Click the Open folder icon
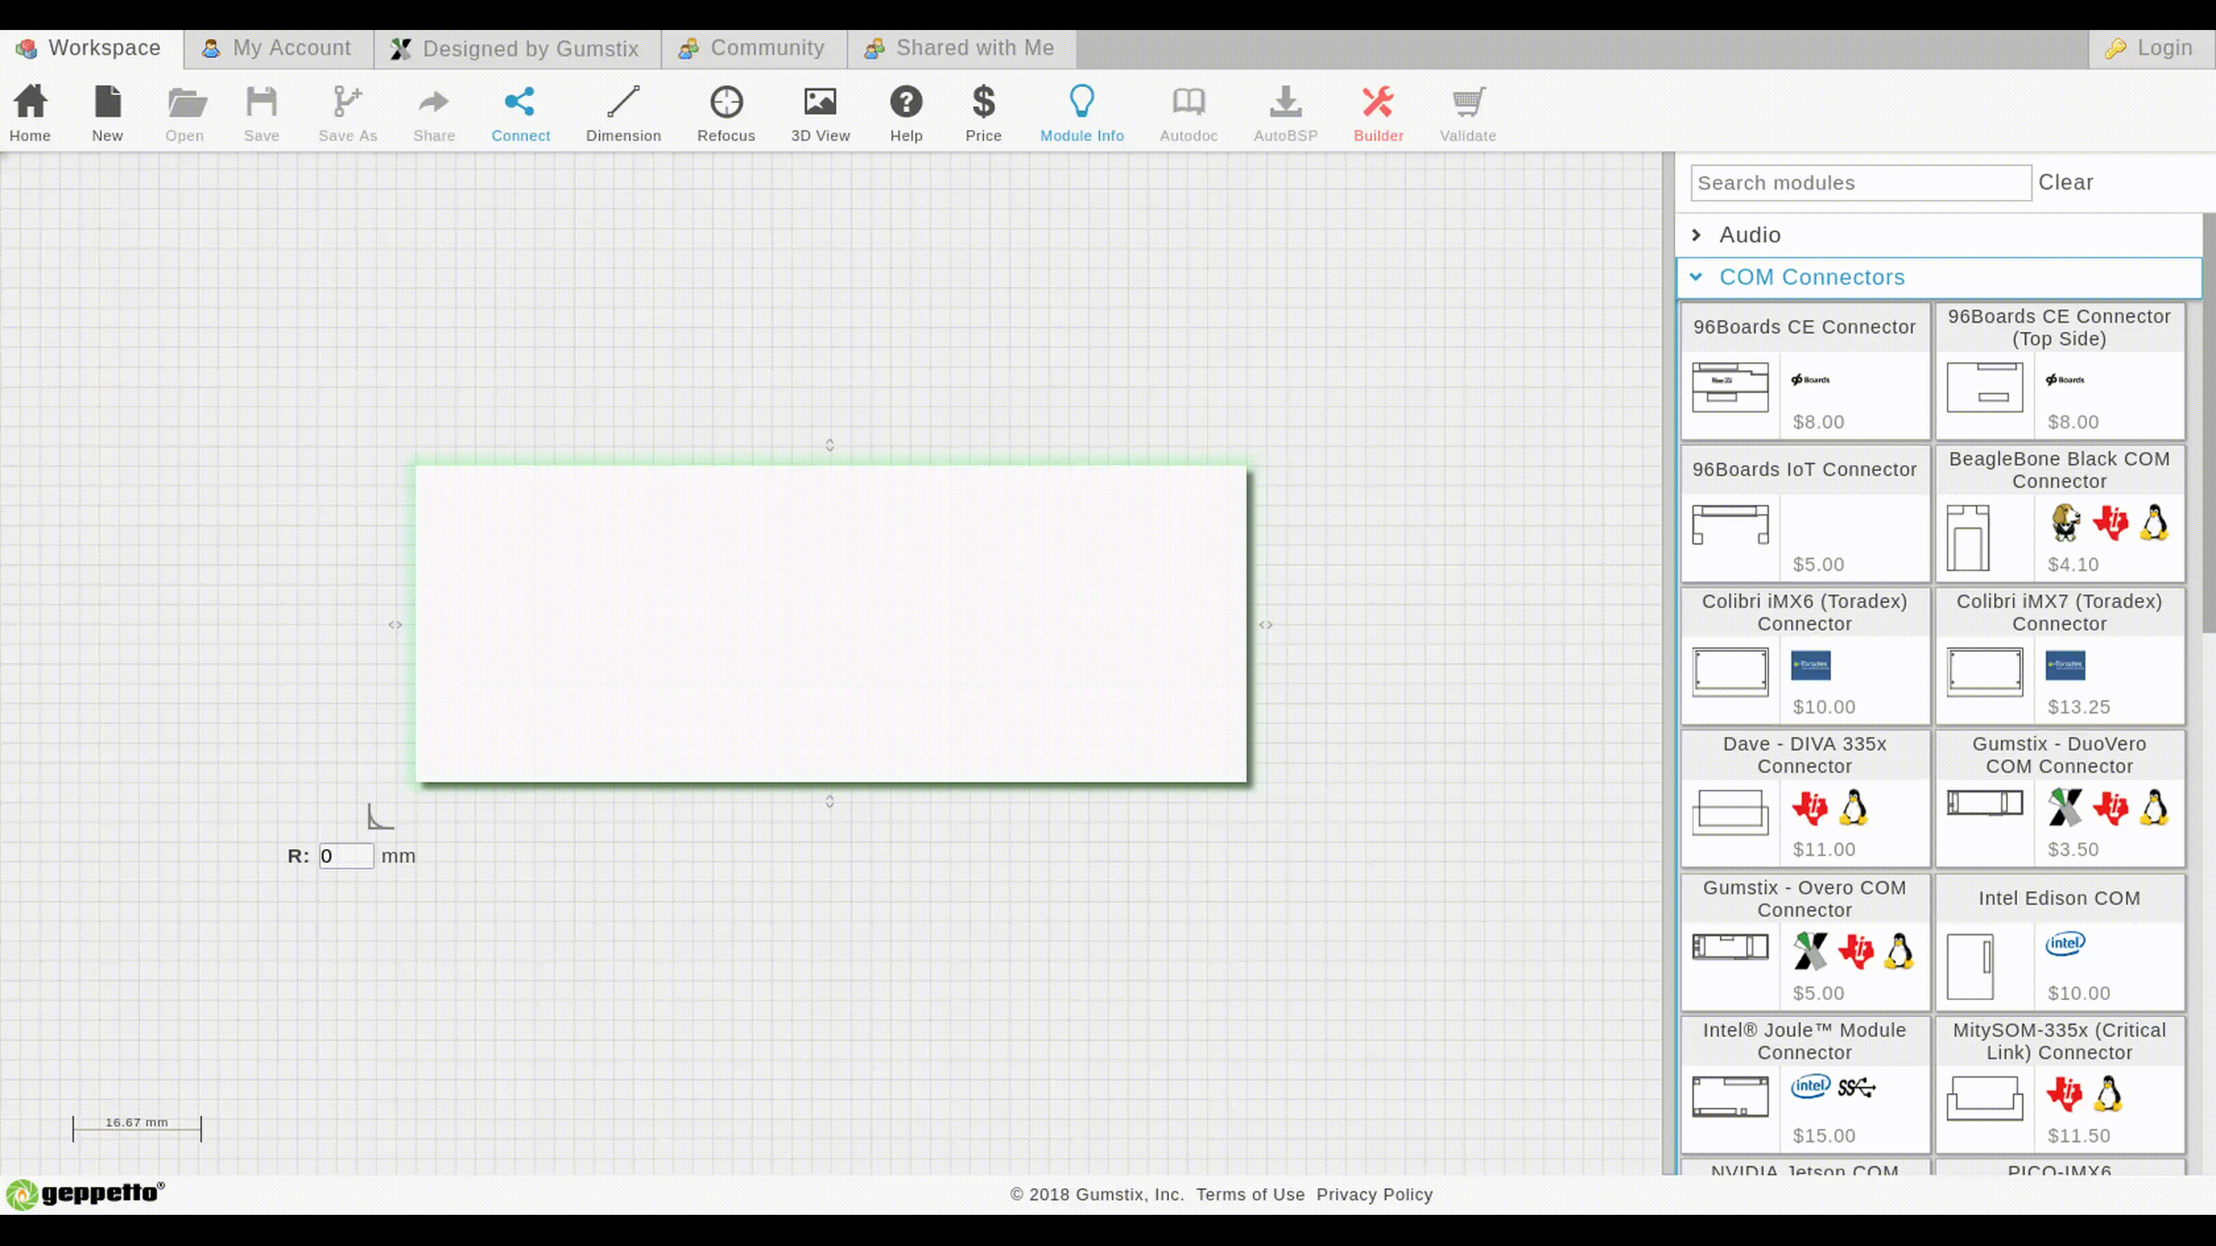 (x=185, y=112)
